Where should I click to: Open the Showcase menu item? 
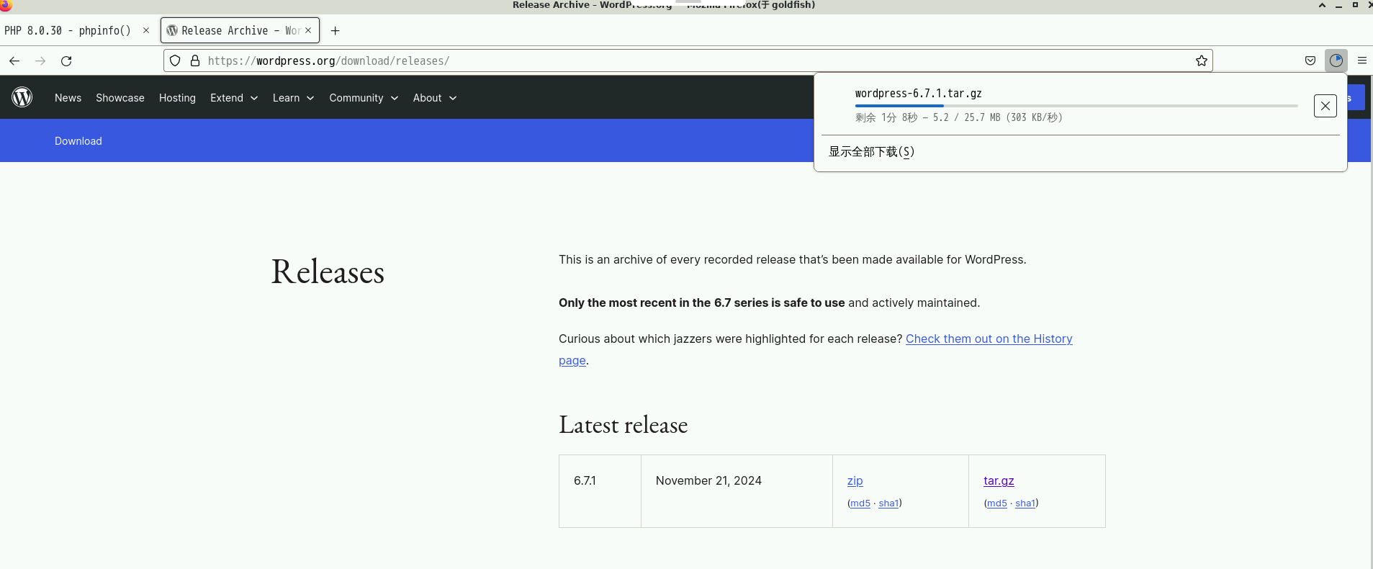point(120,98)
